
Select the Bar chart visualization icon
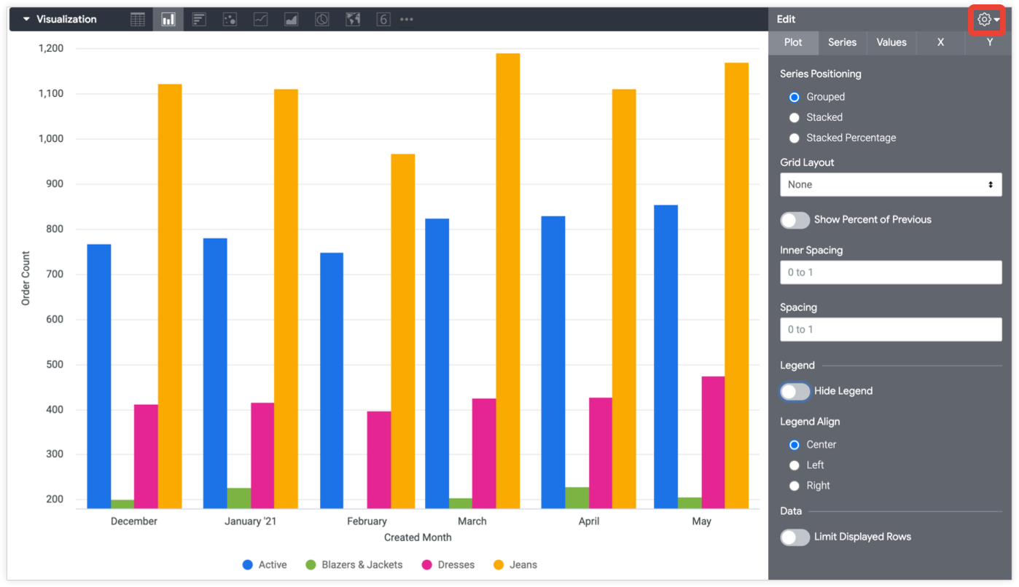pos(198,19)
